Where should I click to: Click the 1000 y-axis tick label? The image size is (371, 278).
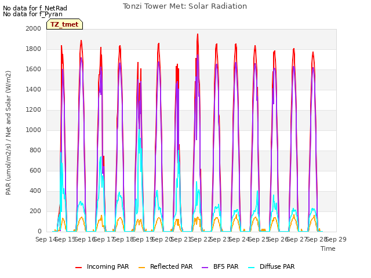(x=34, y=130)
